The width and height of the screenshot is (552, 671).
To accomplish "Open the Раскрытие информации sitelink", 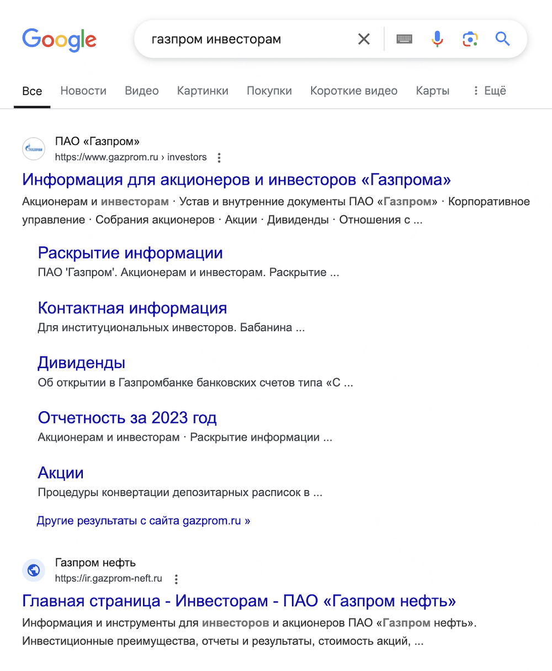I will [130, 253].
